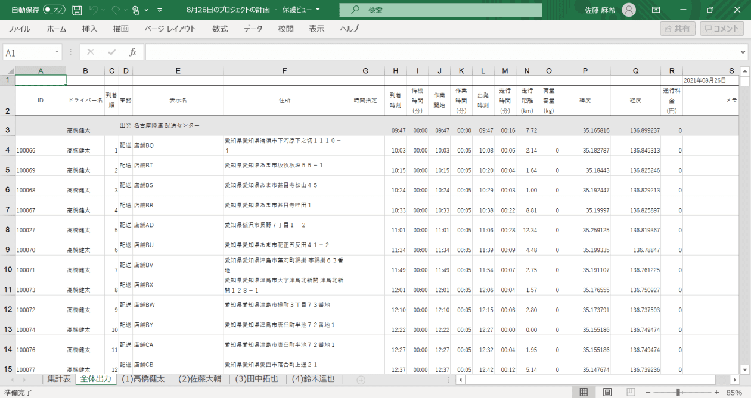Viewport: 751px width, 398px height.
Task: Select column P header
Action: coord(585,71)
